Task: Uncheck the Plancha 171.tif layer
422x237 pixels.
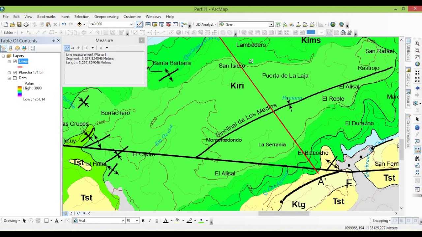Action: [15, 72]
